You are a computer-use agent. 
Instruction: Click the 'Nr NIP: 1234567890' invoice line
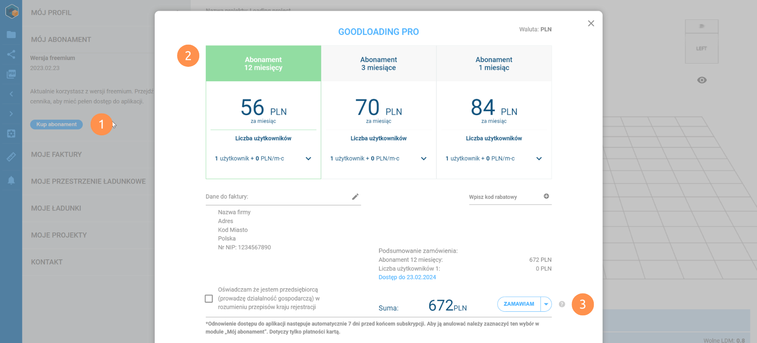click(x=244, y=248)
